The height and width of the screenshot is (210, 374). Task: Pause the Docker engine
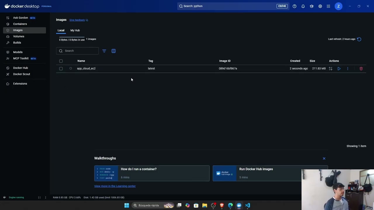(x=39, y=197)
